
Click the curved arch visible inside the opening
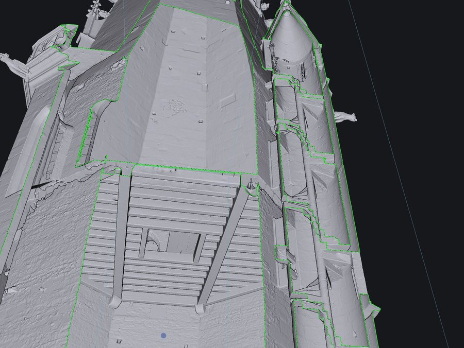pyautogui.click(x=153, y=241)
